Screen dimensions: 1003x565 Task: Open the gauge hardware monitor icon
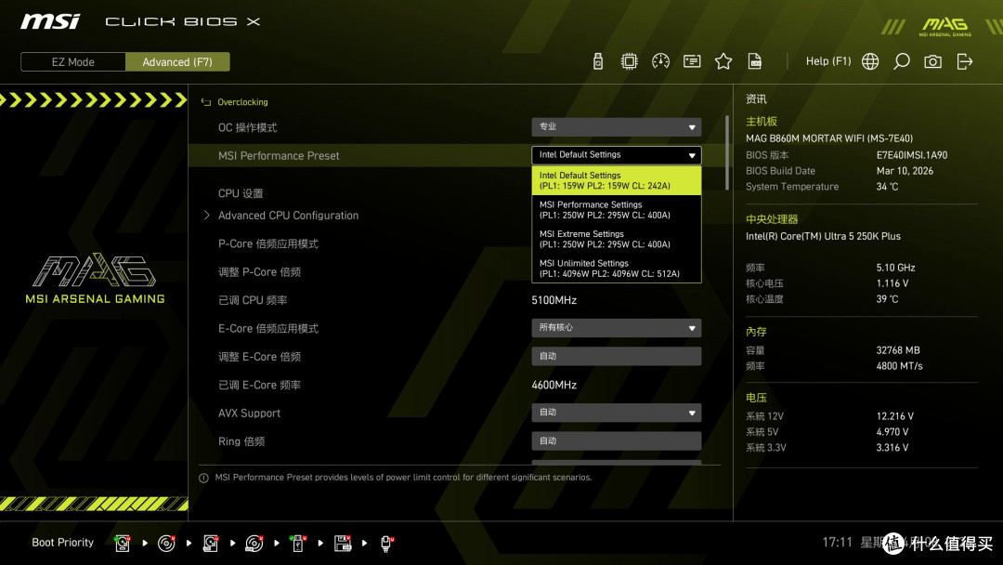tap(660, 61)
